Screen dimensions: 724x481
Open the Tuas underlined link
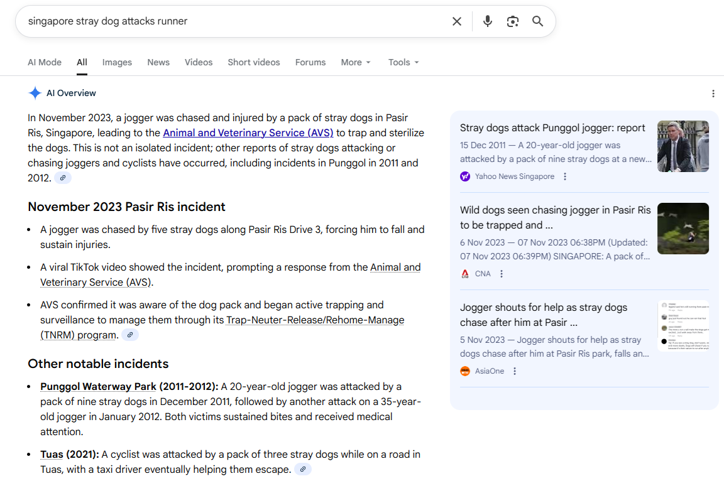[52, 454]
